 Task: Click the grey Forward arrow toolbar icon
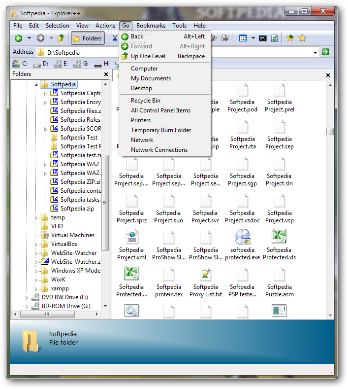tap(41, 38)
